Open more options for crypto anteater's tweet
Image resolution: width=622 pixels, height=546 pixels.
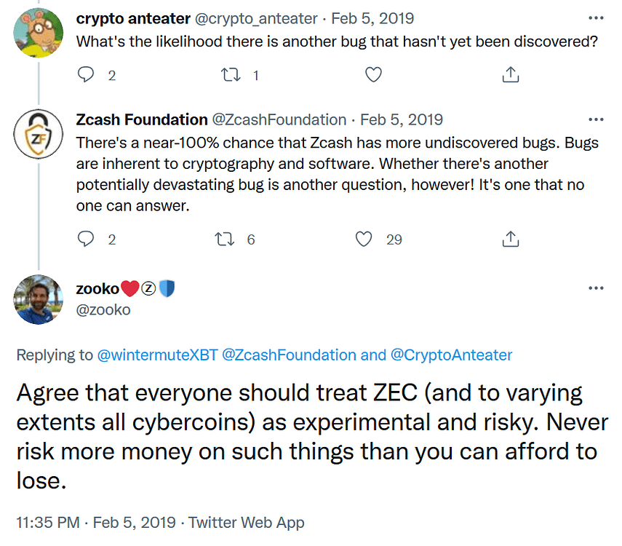(596, 19)
